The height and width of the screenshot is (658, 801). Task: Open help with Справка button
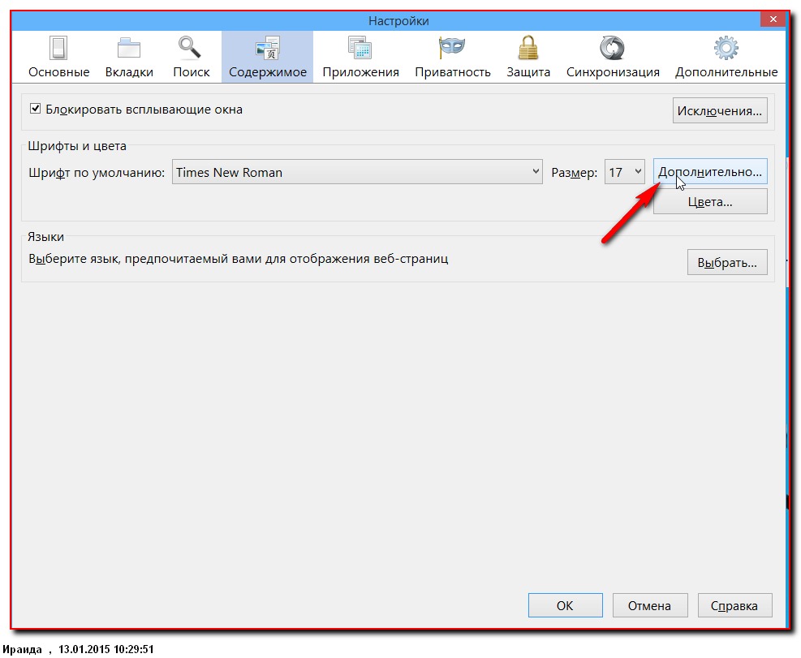coord(734,605)
